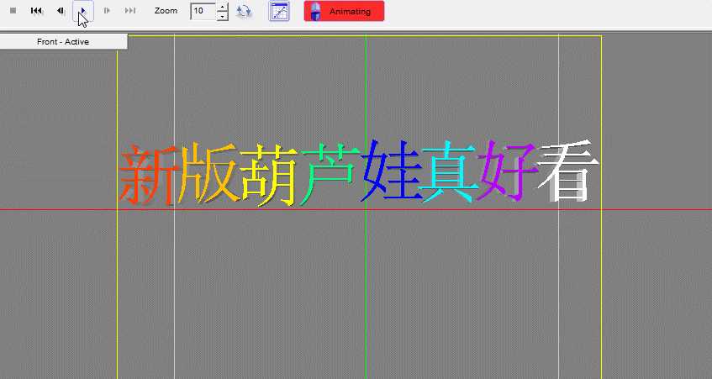Select the cyan 真 character

(449, 171)
